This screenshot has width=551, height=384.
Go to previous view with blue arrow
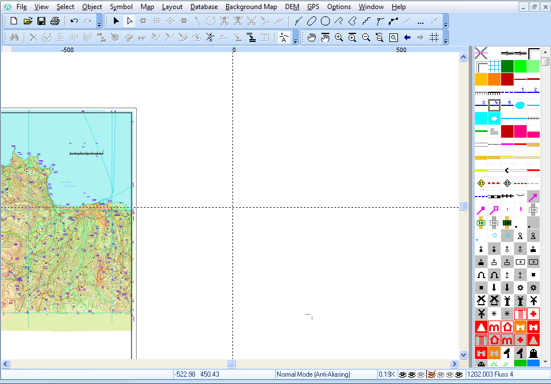point(407,37)
